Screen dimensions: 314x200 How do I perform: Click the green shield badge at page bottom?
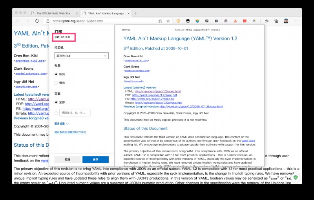[x=296, y=177]
